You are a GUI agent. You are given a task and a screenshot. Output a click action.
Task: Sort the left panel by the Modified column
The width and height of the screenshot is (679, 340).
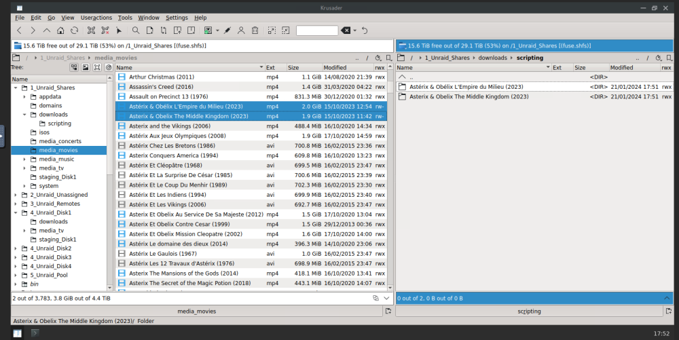pos(348,67)
